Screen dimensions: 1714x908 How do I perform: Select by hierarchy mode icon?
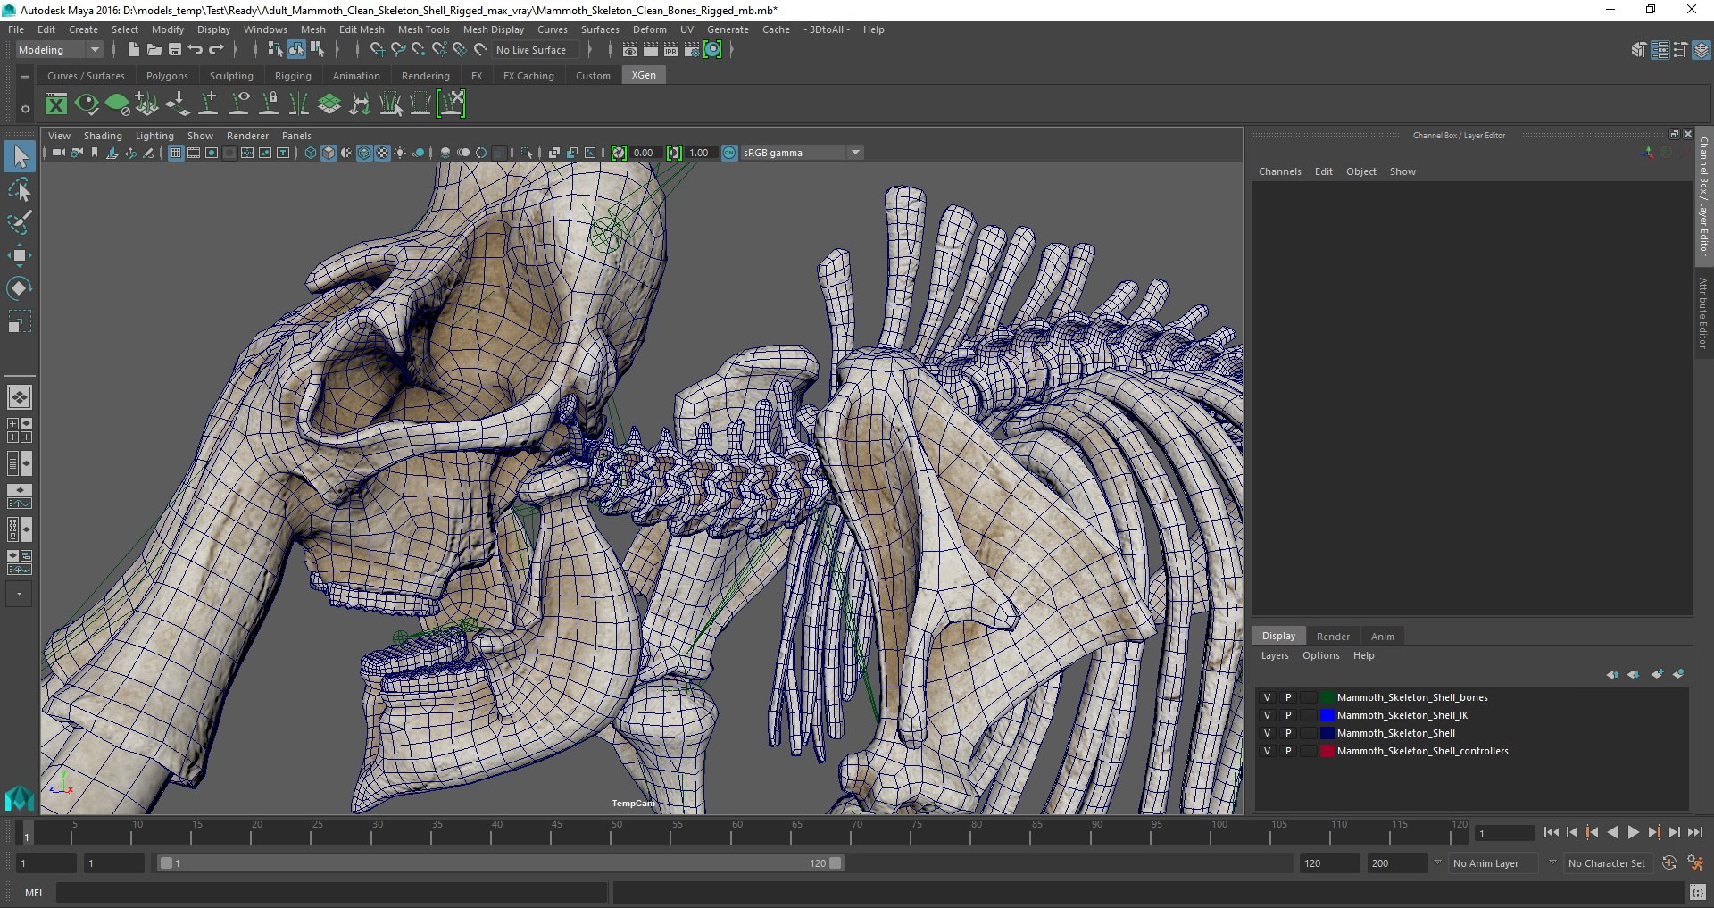pos(275,50)
